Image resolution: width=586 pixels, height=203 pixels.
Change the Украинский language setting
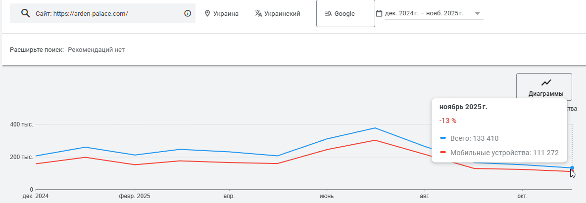(x=282, y=14)
